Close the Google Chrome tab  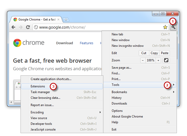pyautogui.click(x=58, y=20)
